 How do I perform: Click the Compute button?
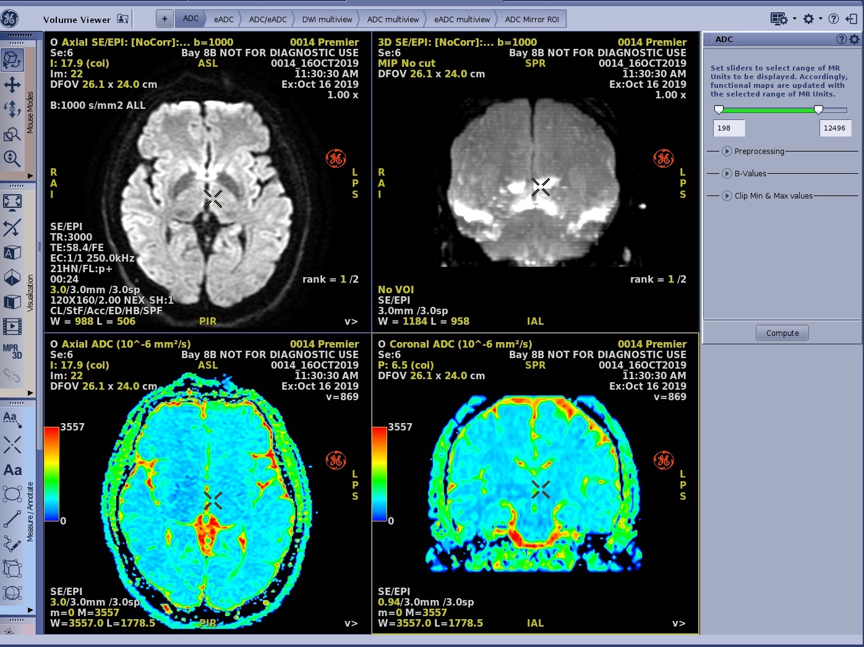(x=782, y=333)
